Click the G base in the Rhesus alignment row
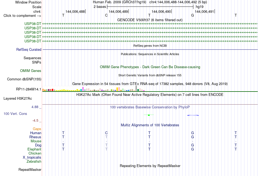258x176 pixels. point(193,137)
